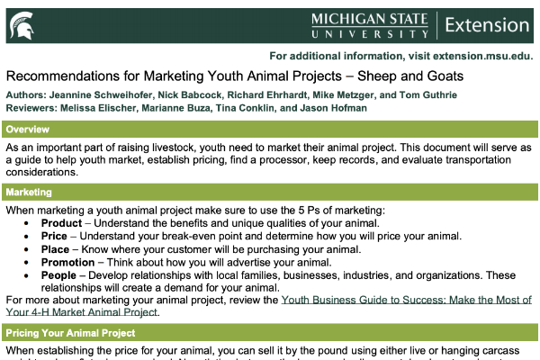Click the bold word Product
The image size is (540, 360).
(x=61, y=223)
